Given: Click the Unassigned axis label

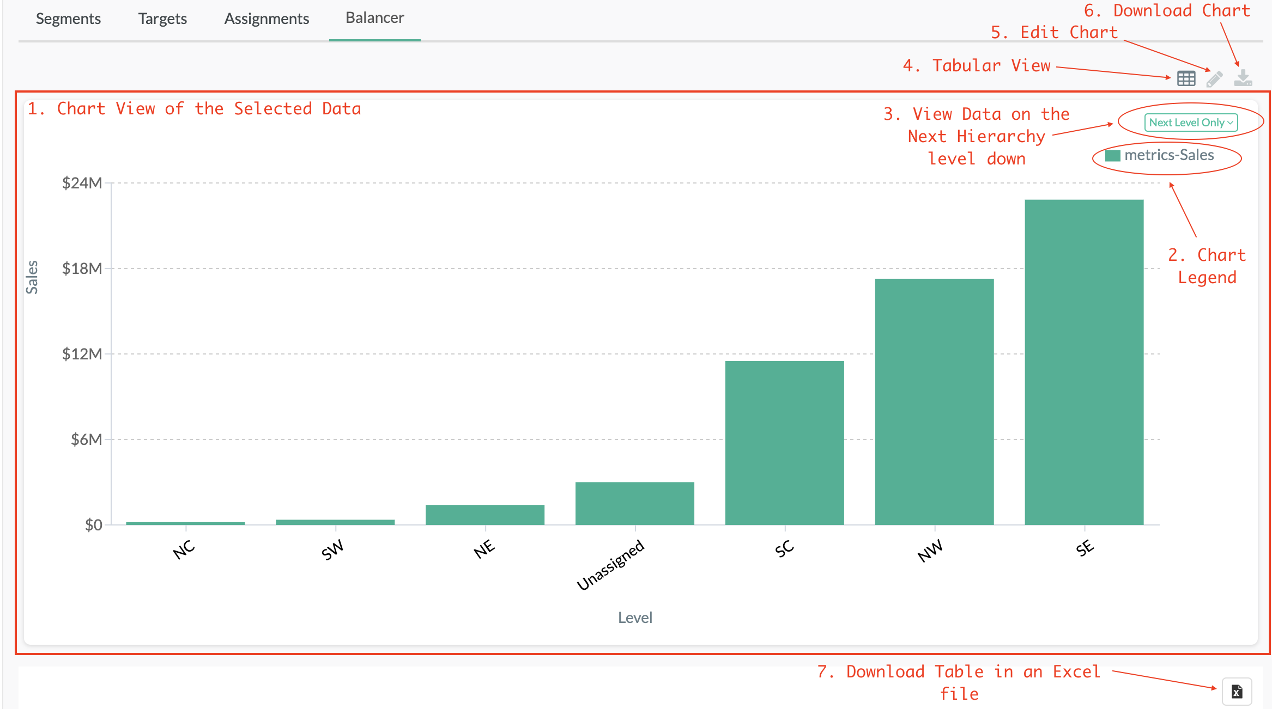Looking at the screenshot, I should point(611,565).
